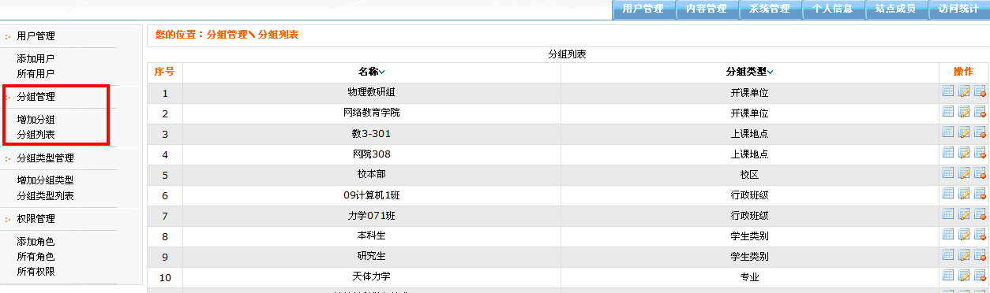Click delete icon for 教3-301 row

pos(980,132)
